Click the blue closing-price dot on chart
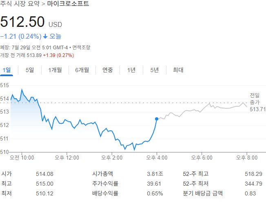The width and height of the screenshot is (266, 204). (x=157, y=119)
